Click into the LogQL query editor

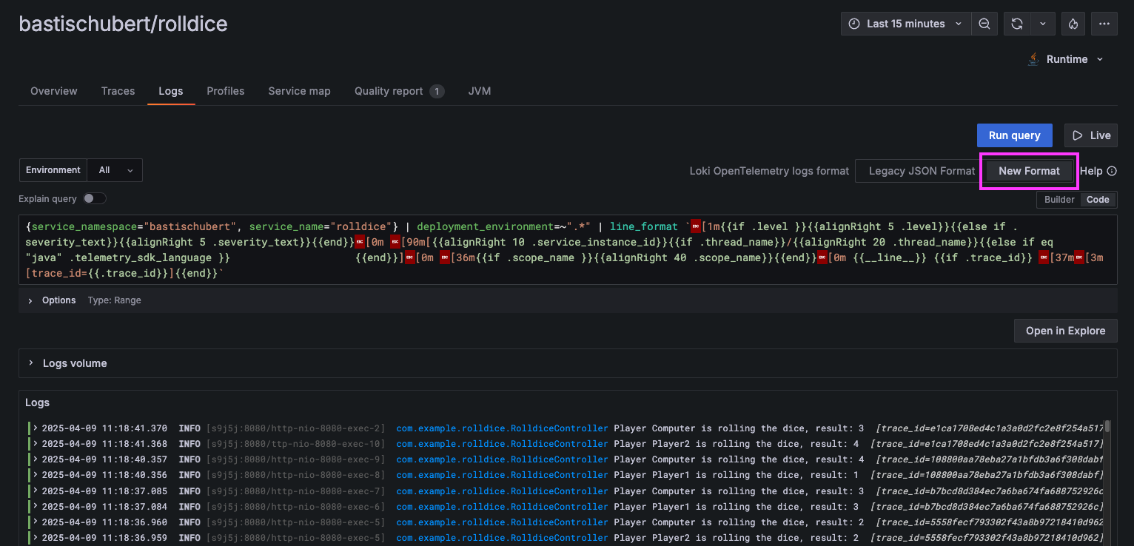pyautogui.click(x=568, y=250)
